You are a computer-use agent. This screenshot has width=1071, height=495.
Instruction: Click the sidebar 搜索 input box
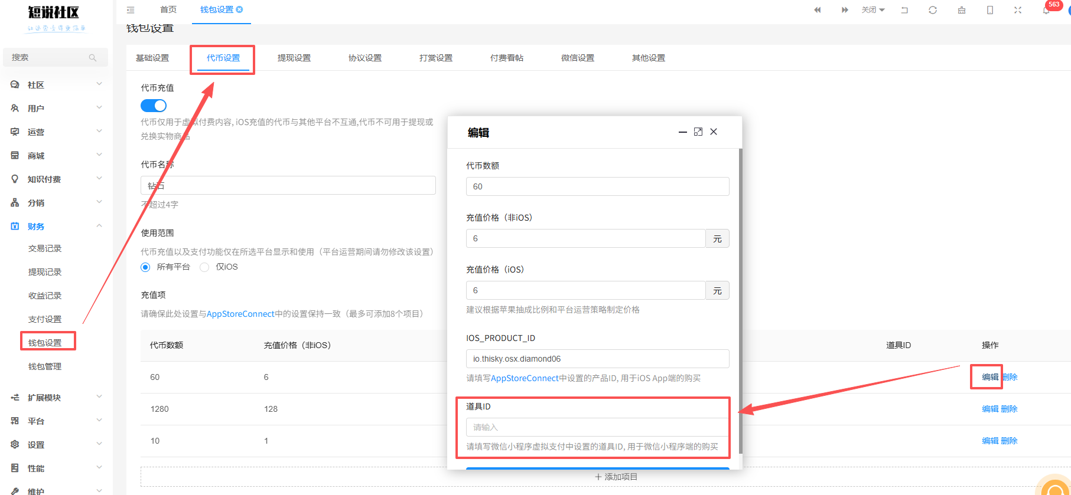pos(56,58)
